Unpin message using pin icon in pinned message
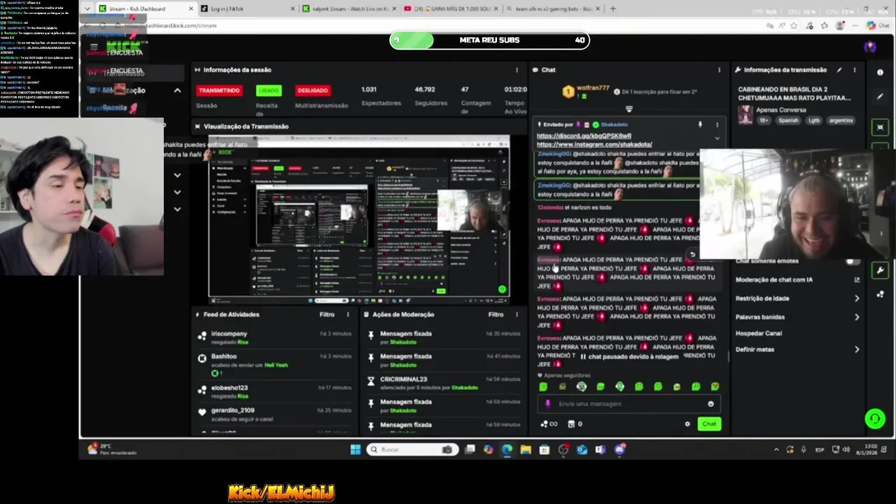Image resolution: width=896 pixels, height=504 pixels. pos(700,125)
